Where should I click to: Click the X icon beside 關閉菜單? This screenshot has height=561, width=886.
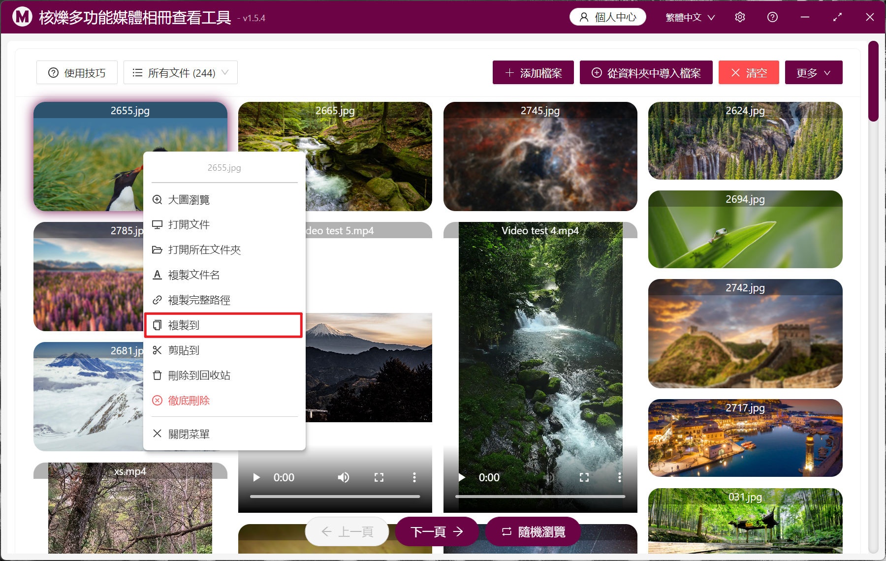coord(157,434)
